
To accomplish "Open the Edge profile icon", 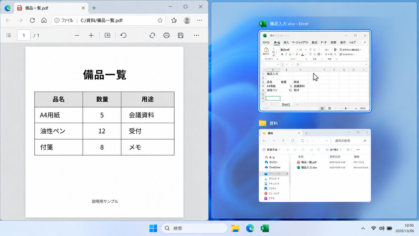I will (x=187, y=20).
